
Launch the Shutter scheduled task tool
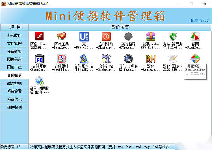click(x=106, y=37)
